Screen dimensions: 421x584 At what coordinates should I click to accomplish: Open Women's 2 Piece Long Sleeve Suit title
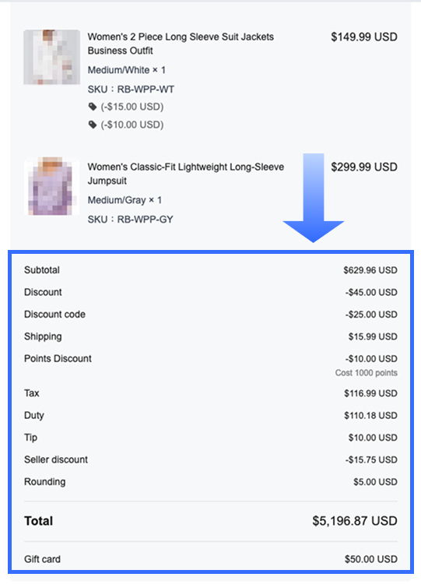181,44
